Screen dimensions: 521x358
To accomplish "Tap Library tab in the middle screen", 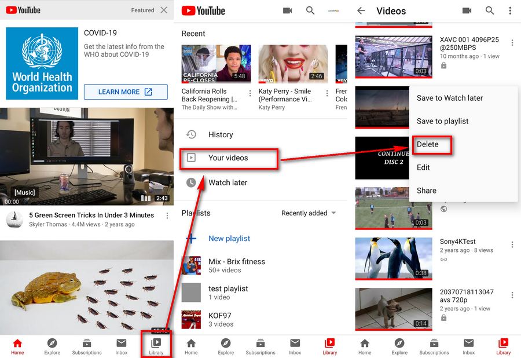I will [329, 346].
